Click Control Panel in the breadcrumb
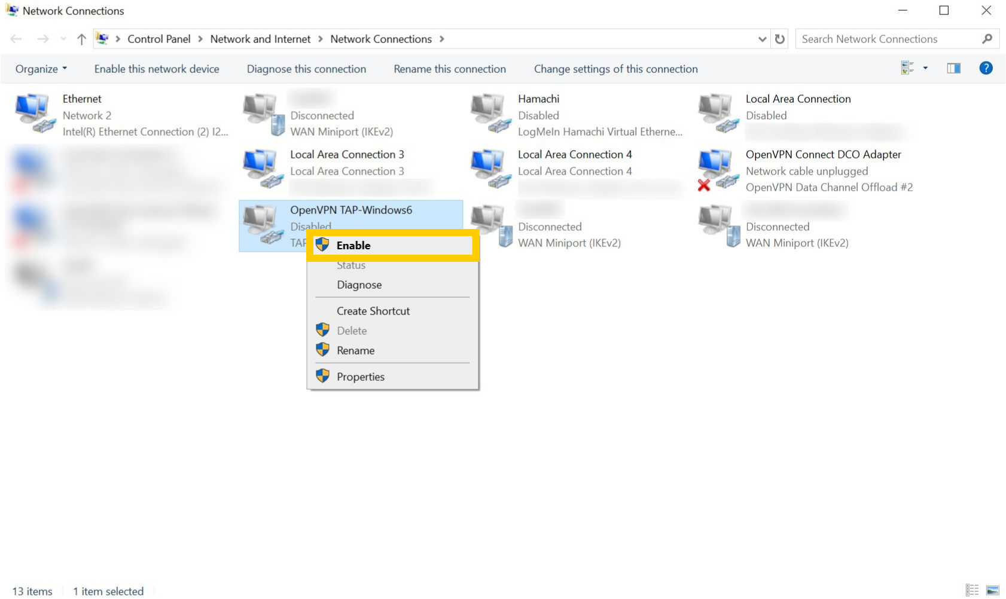The image size is (1006, 599). pyautogui.click(x=158, y=39)
